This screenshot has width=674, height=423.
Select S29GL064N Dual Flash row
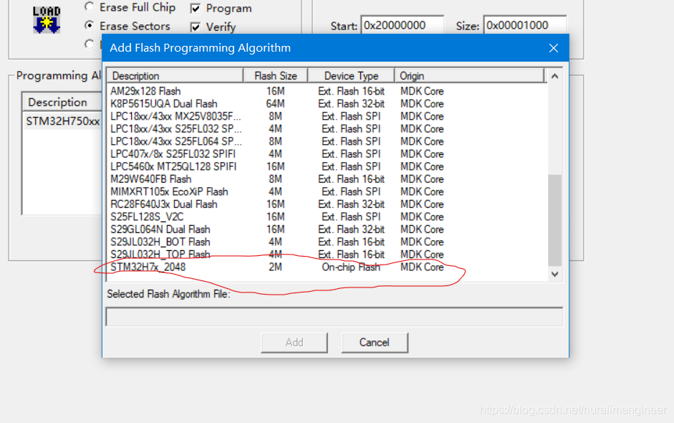[327, 229]
